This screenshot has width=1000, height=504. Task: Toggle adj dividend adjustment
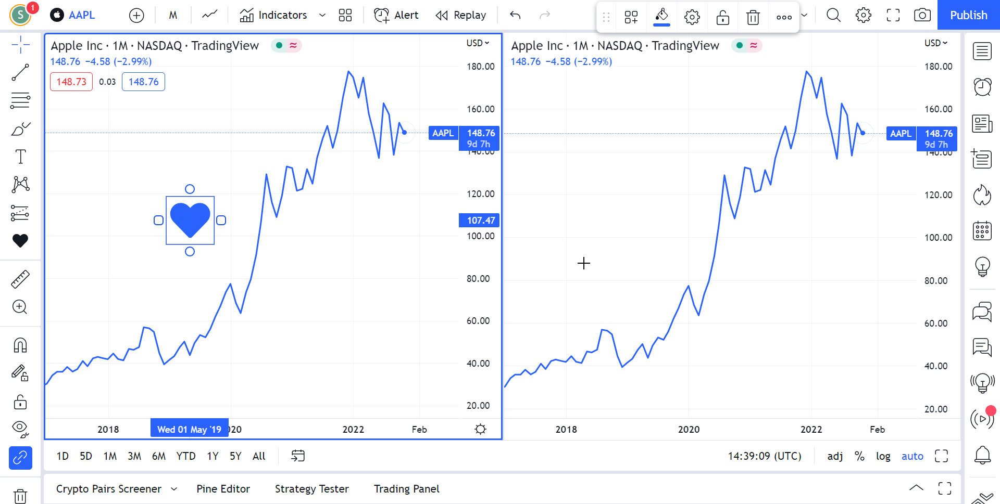pyautogui.click(x=835, y=456)
